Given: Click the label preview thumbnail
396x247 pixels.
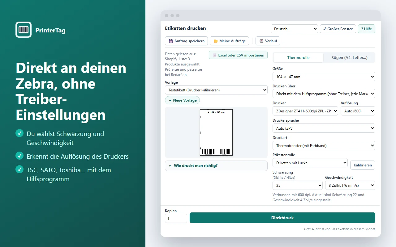Looking at the screenshot, I should [216, 132].
